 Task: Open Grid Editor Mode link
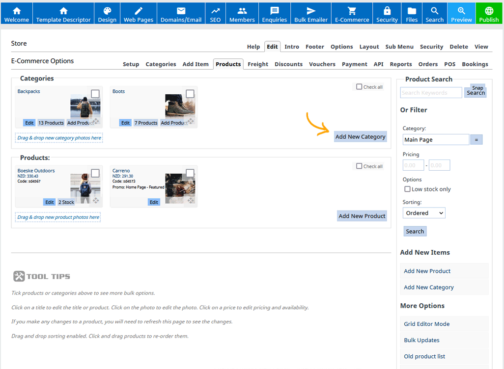(444, 324)
